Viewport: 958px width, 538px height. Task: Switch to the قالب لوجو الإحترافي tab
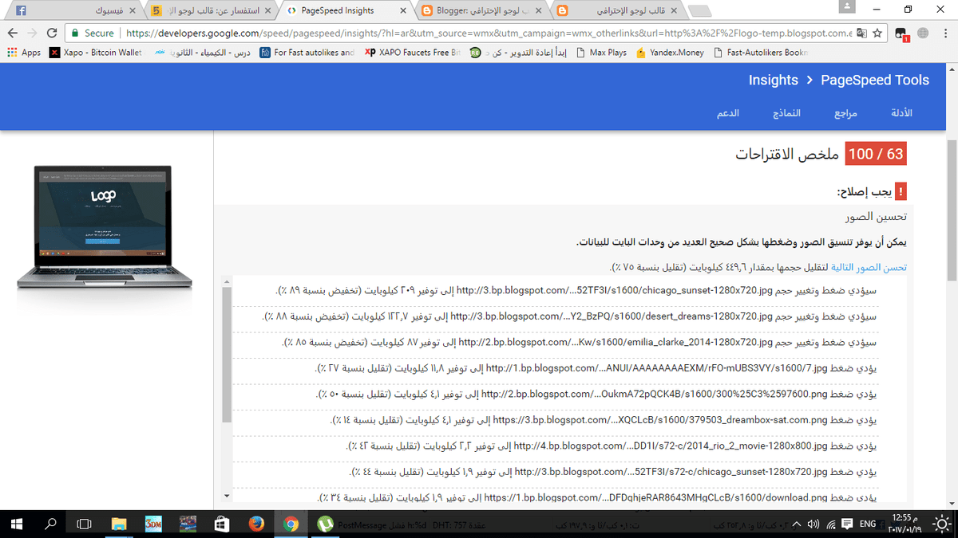[618, 11]
